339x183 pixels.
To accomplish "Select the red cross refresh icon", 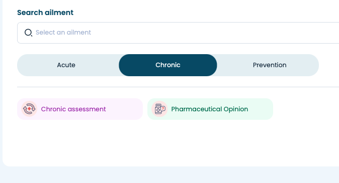I will pos(29,109).
